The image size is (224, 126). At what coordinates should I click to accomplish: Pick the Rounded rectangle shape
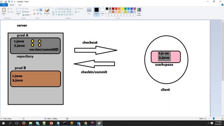pyautogui.click(x=65, y=9)
